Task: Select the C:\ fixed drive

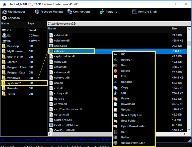Action: pyautogui.click(x=24, y=30)
